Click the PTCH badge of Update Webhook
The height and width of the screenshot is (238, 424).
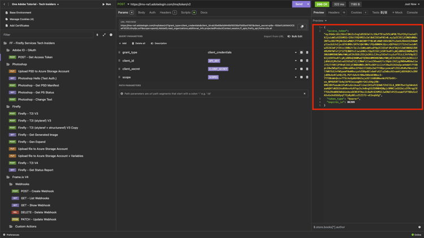point(15,219)
